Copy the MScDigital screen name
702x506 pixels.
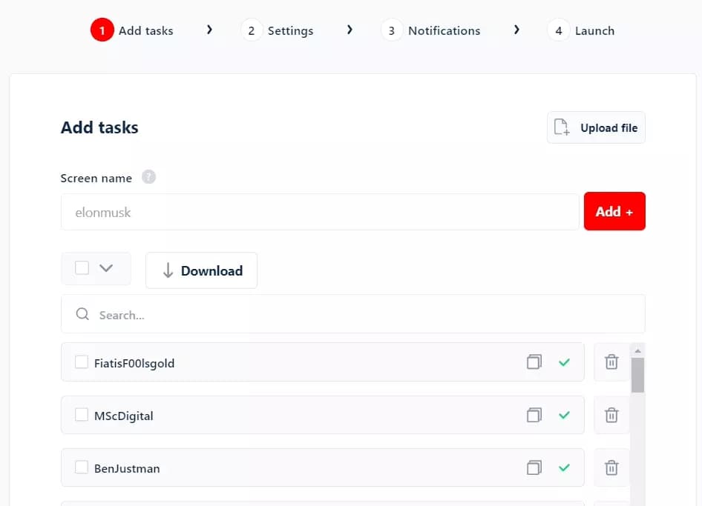(534, 415)
